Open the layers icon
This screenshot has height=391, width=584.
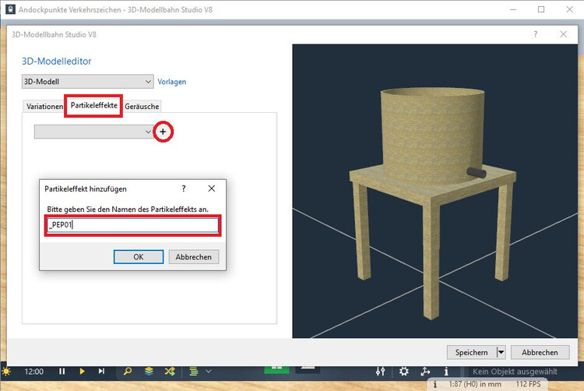[149, 372]
